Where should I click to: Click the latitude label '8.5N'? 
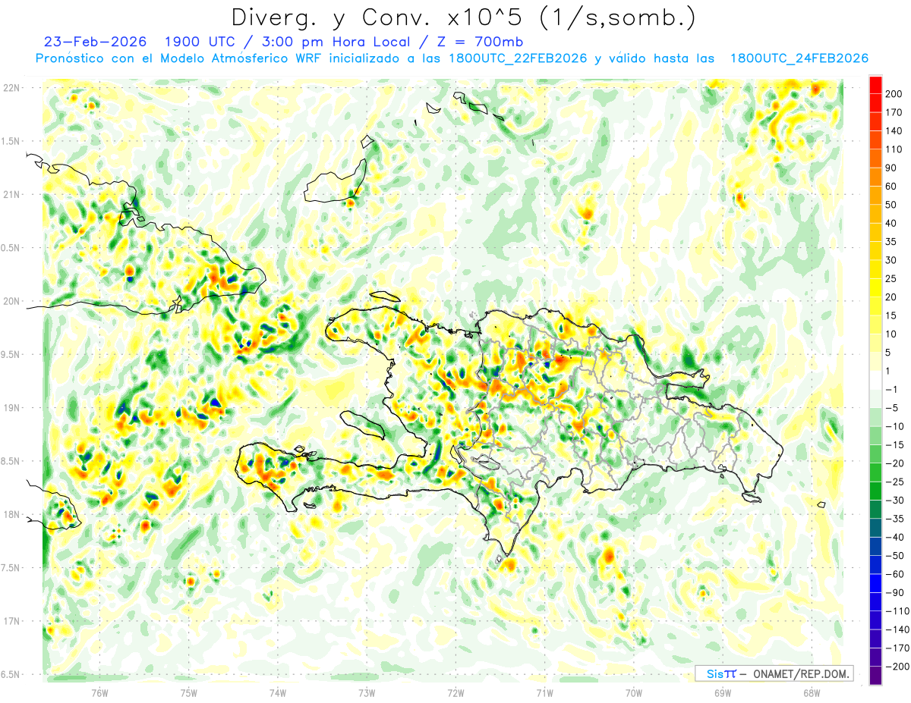coord(11,461)
